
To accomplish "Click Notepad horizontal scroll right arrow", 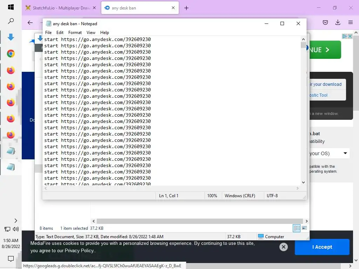I will 297,188.
